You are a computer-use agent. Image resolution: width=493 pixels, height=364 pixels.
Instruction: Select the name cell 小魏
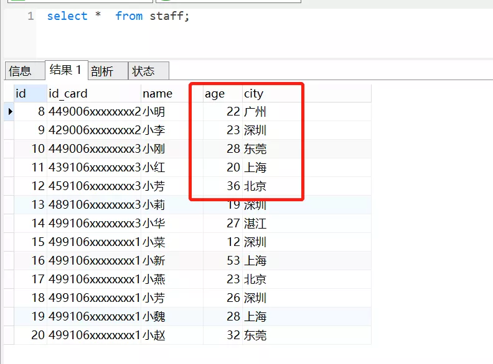(172, 316)
